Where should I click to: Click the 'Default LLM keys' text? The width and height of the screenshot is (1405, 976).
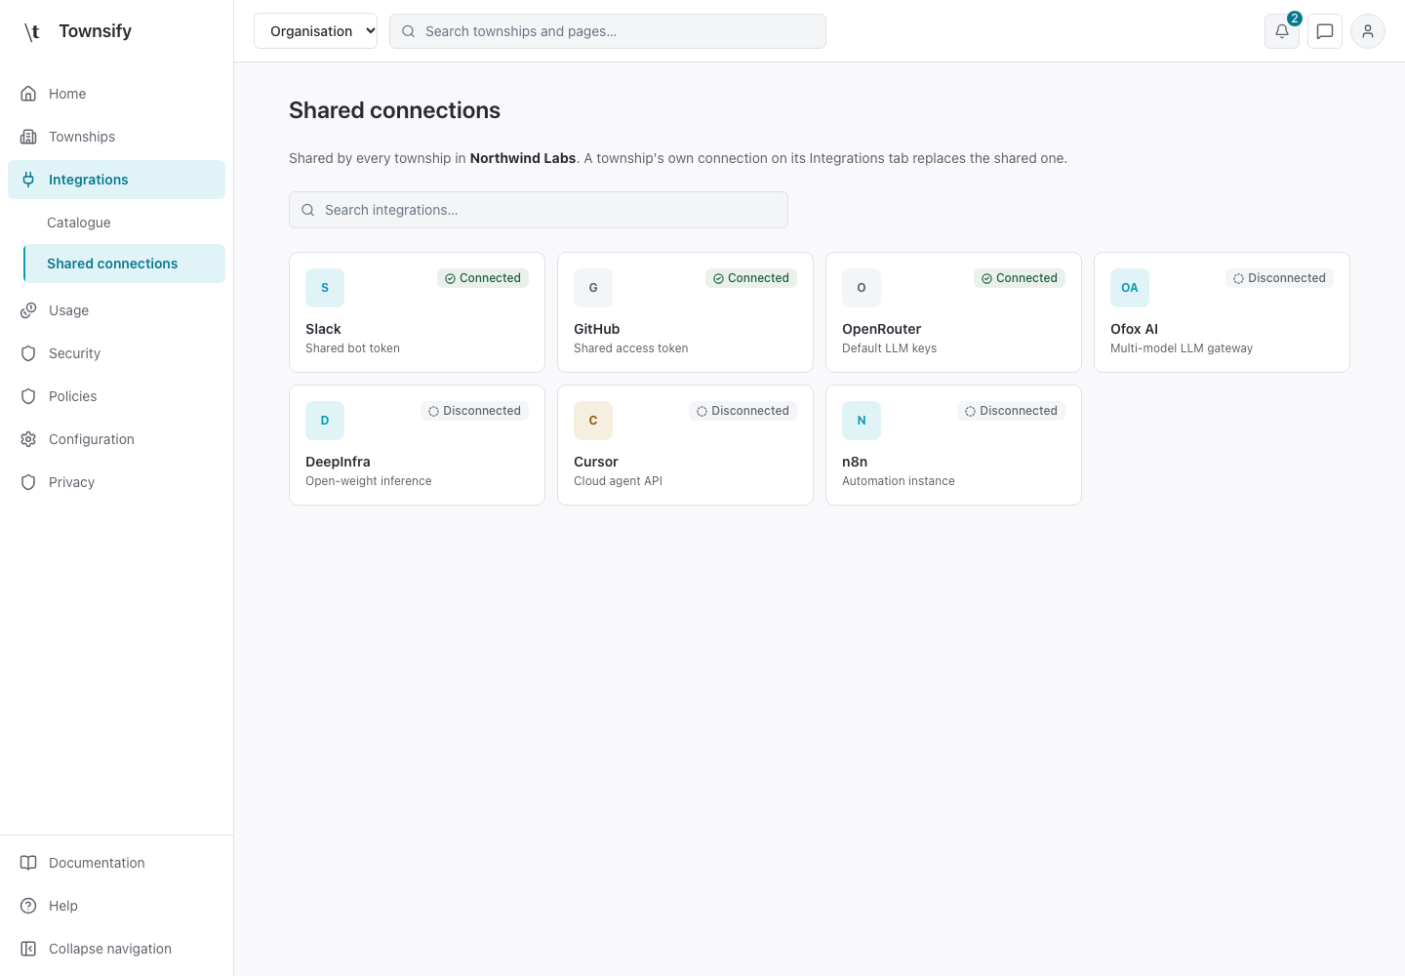[889, 348]
